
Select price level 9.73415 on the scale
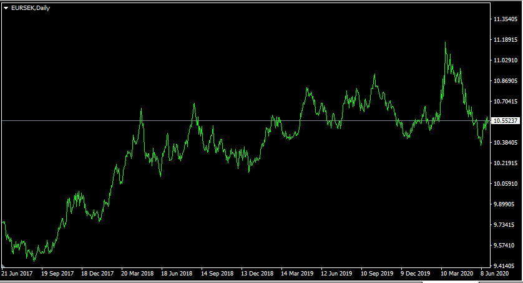[x=504, y=225]
